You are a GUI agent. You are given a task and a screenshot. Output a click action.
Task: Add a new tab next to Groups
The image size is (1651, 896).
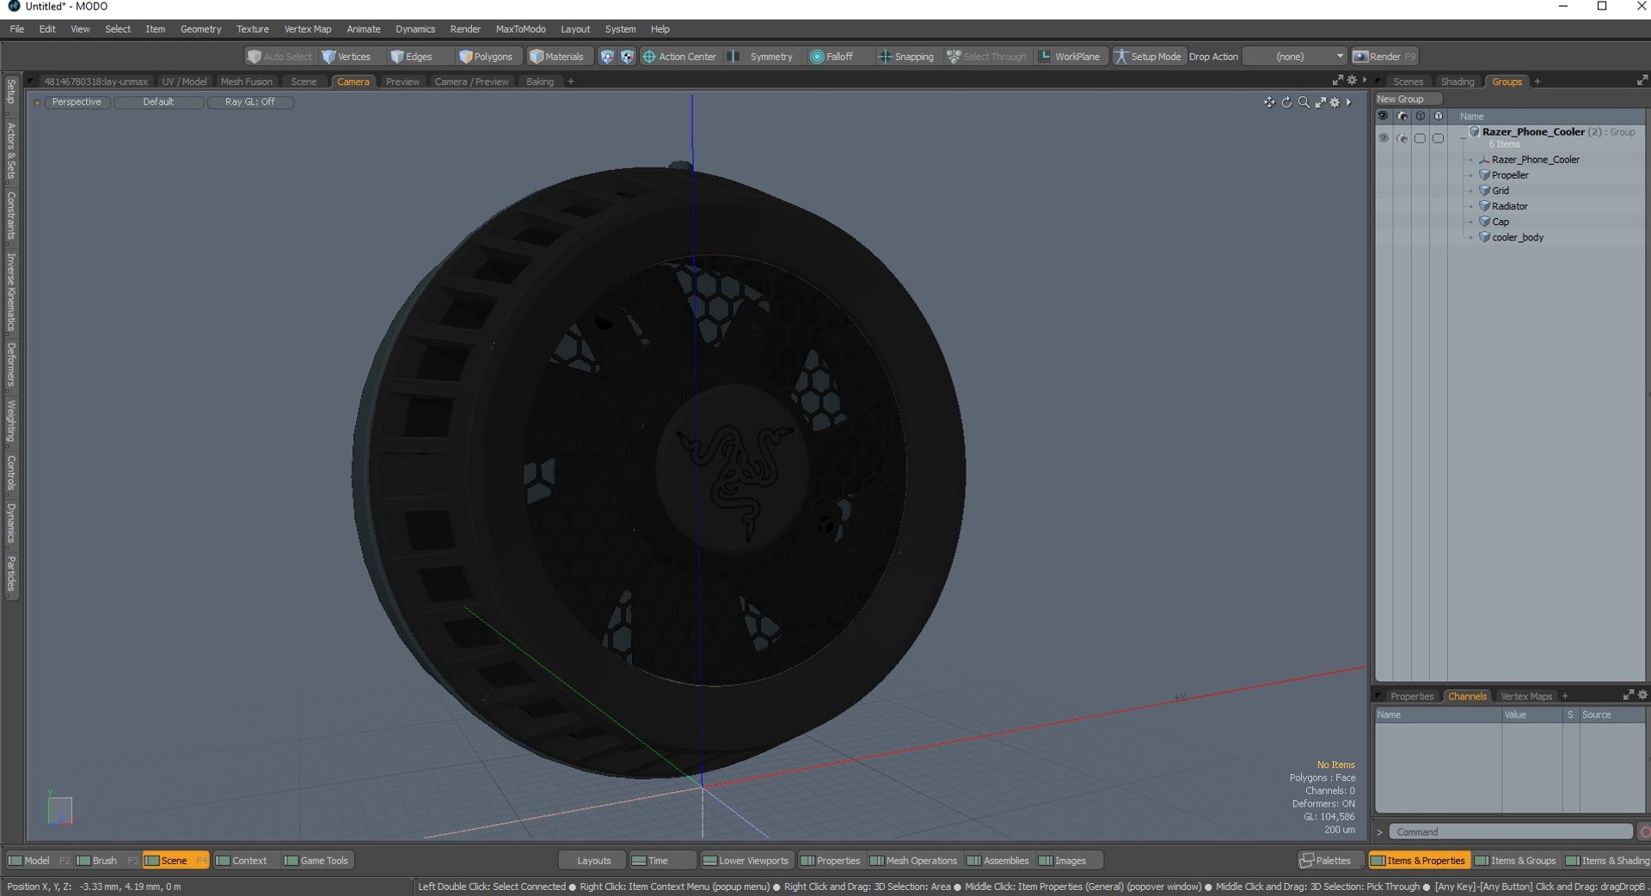point(1537,82)
